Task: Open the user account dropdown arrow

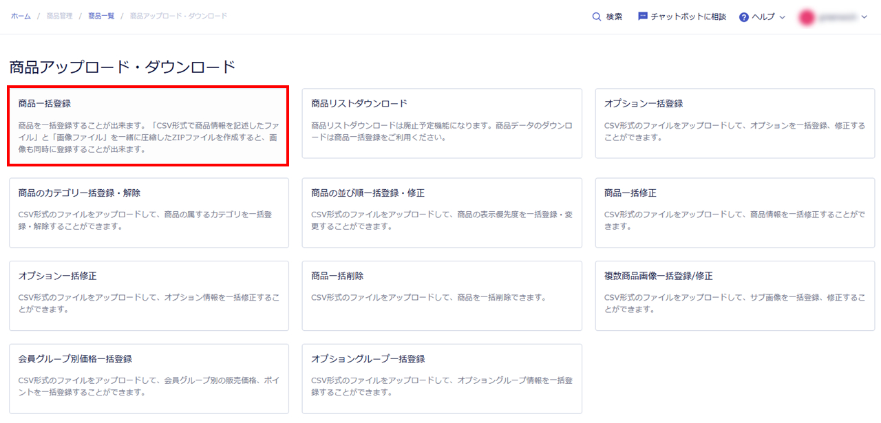Action: tap(864, 17)
